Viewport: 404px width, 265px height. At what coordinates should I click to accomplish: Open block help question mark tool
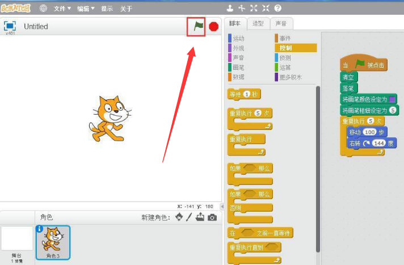coord(278,9)
